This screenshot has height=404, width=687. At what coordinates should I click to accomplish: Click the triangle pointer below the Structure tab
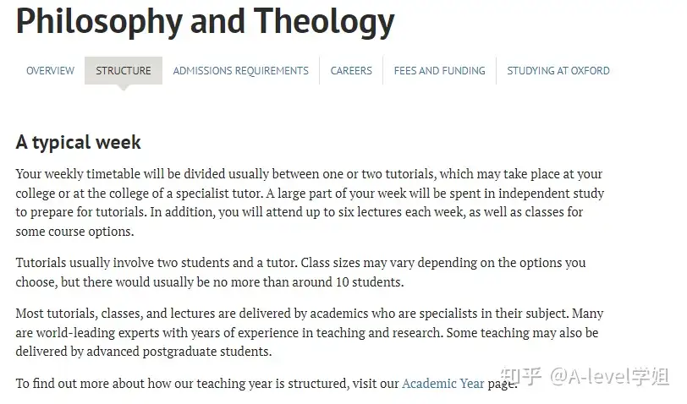point(124,88)
